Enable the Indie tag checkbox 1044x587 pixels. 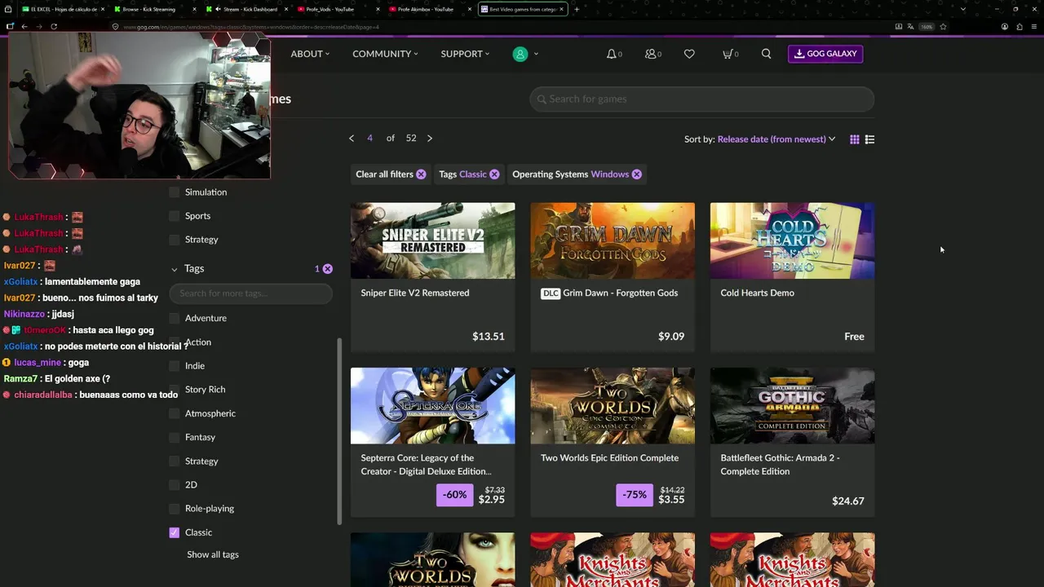(x=174, y=366)
